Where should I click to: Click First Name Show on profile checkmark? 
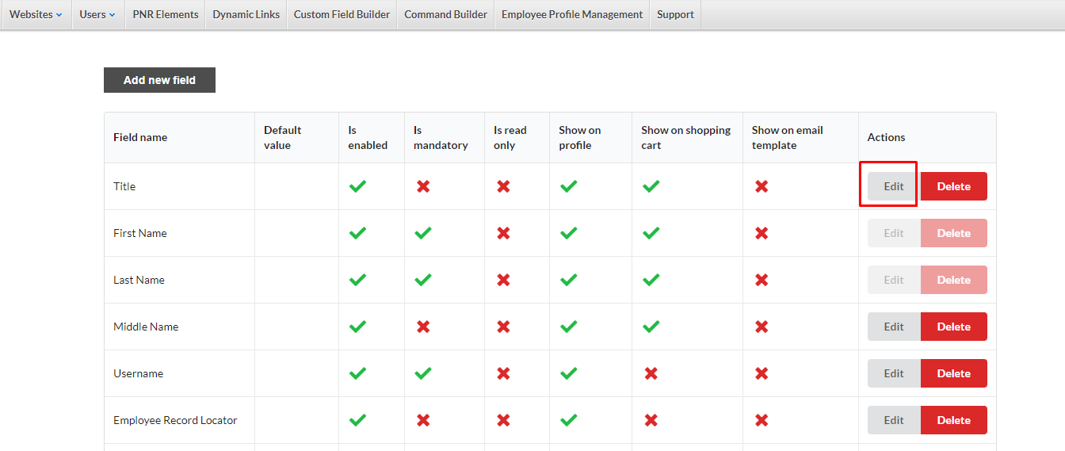568,233
